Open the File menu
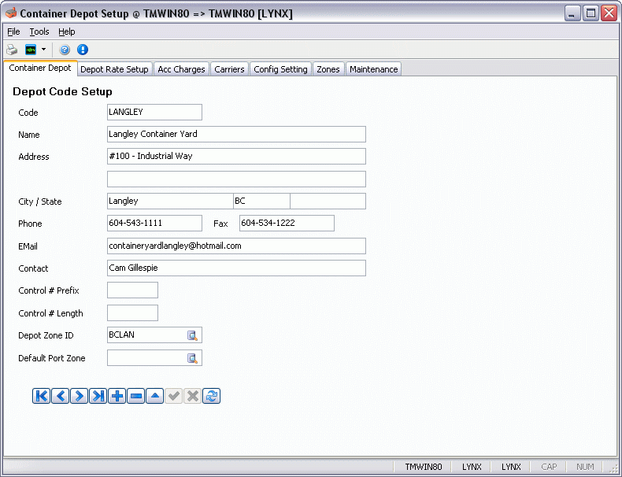The height and width of the screenshot is (477, 622). tap(13, 31)
